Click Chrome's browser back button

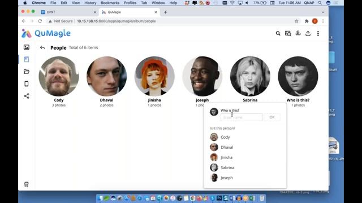(24, 21)
